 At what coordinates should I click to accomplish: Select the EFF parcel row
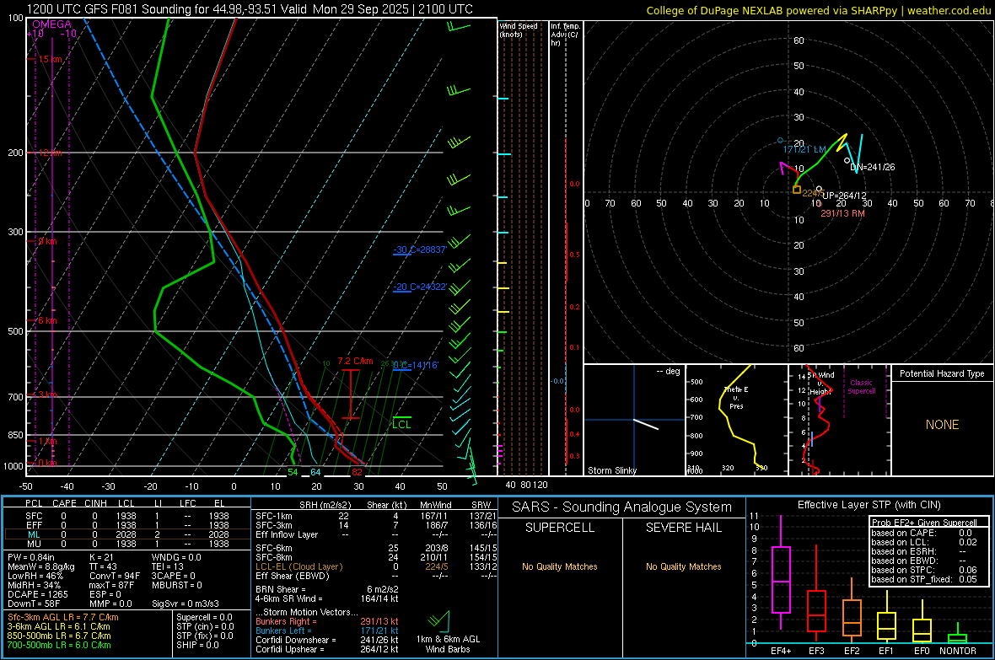click(x=127, y=525)
